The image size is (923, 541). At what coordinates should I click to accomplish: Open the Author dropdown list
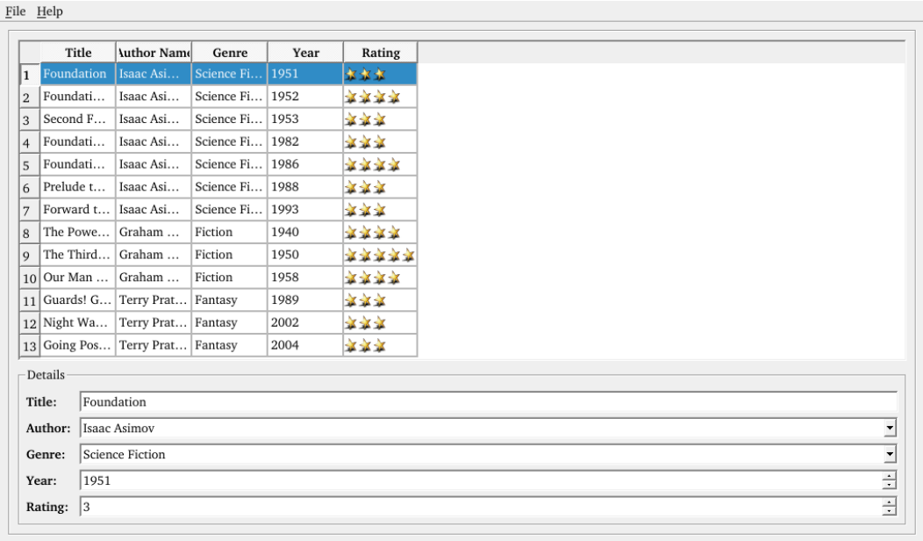pyautogui.click(x=890, y=429)
